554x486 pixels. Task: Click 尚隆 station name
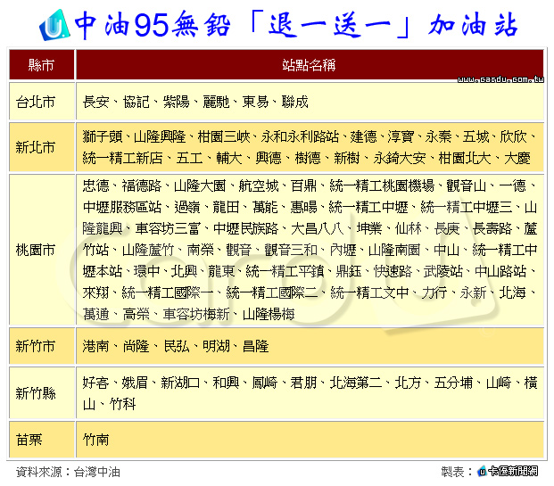(x=136, y=346)
